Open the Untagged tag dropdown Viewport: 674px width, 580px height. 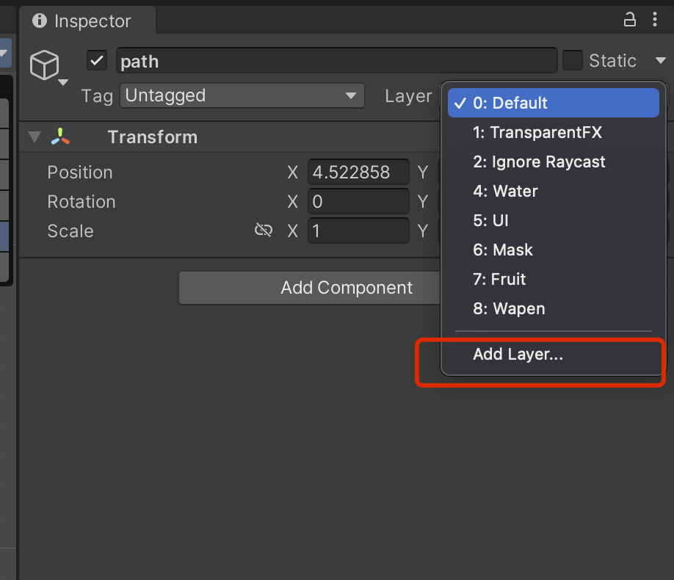click(x=242, y=96)
